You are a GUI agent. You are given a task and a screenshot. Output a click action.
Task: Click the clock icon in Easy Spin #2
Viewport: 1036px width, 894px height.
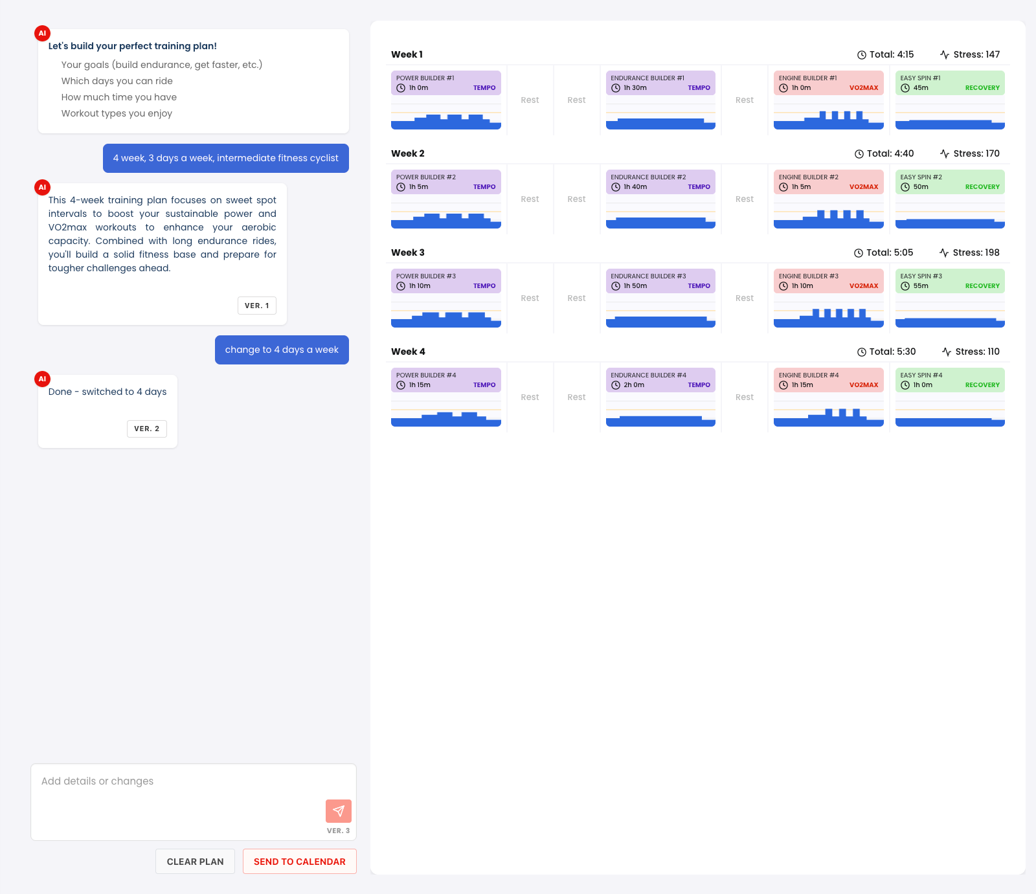tap(905, 187)
